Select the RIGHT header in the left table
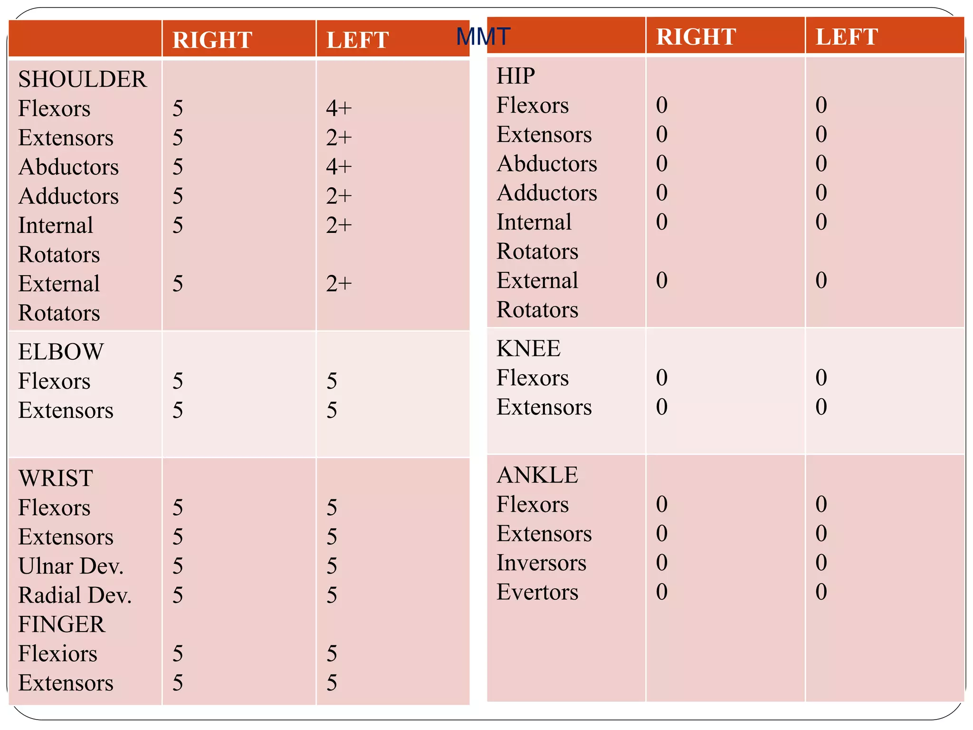The image size is (973, 730). coord(212,40)
